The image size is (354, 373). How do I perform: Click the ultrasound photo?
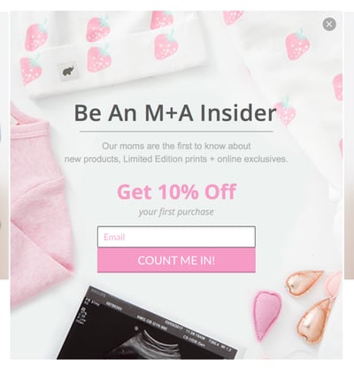pyautogui.click(x=148, y=325)
